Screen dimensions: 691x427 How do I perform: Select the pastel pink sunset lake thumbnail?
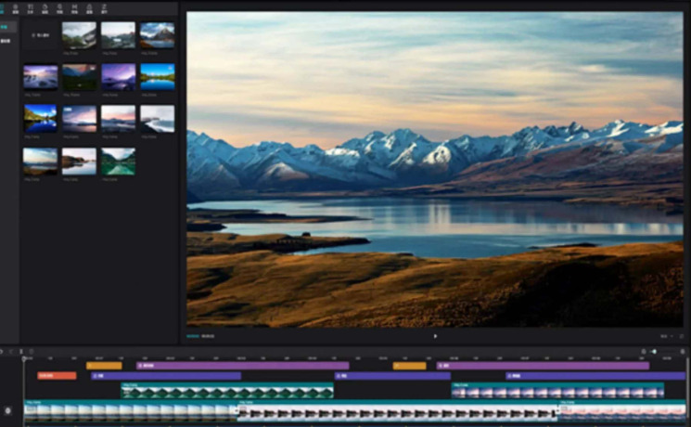[118, 119]
